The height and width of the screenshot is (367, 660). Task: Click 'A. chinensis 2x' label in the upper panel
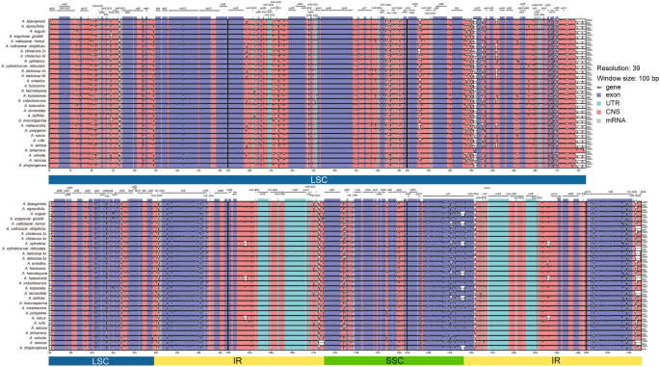click(x=34, y=51)
